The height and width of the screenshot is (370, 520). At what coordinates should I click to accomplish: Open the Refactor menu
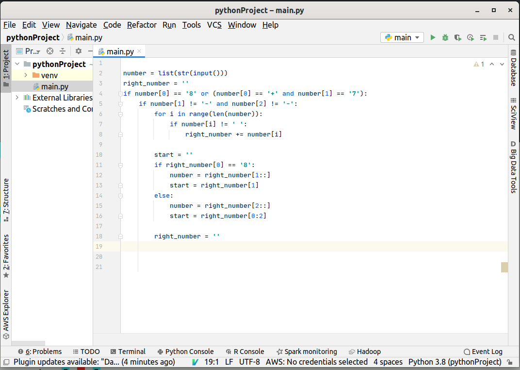pyautogui.click(x=142, y=25)
